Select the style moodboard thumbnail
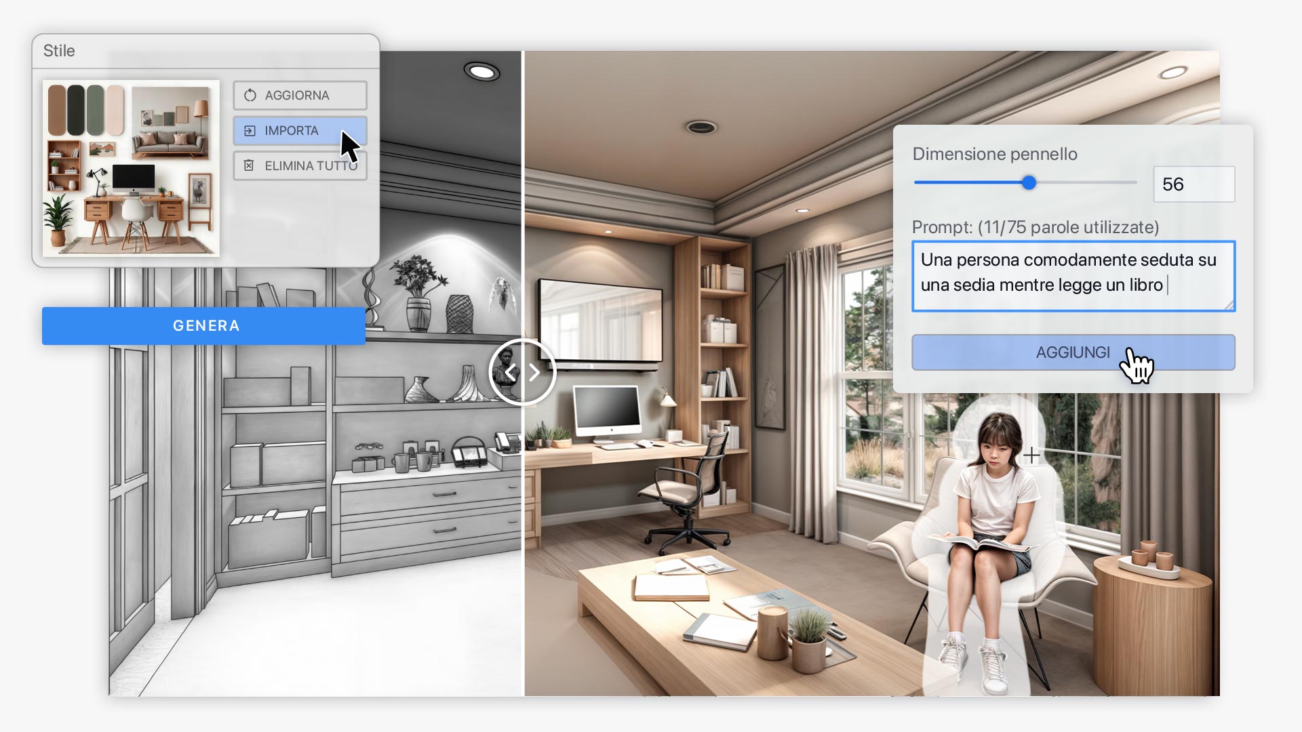 (131, 169)
